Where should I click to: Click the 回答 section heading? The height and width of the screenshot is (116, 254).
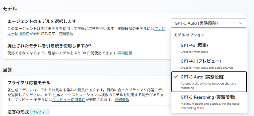click(7, 70)
